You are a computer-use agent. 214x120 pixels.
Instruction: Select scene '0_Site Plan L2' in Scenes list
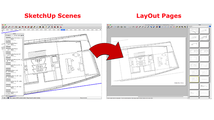click(14, 50)
